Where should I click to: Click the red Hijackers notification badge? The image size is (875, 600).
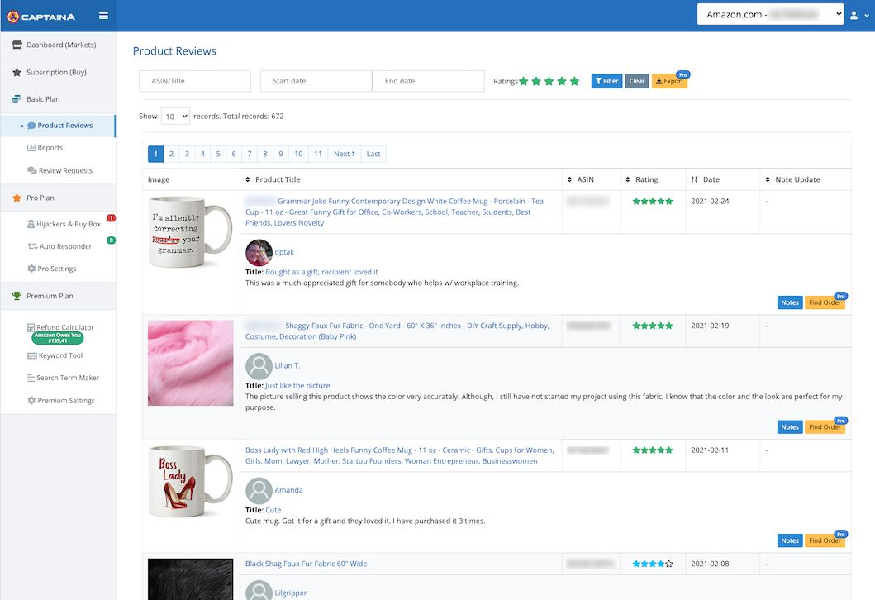pyautogui.click(x=111, y=218)
